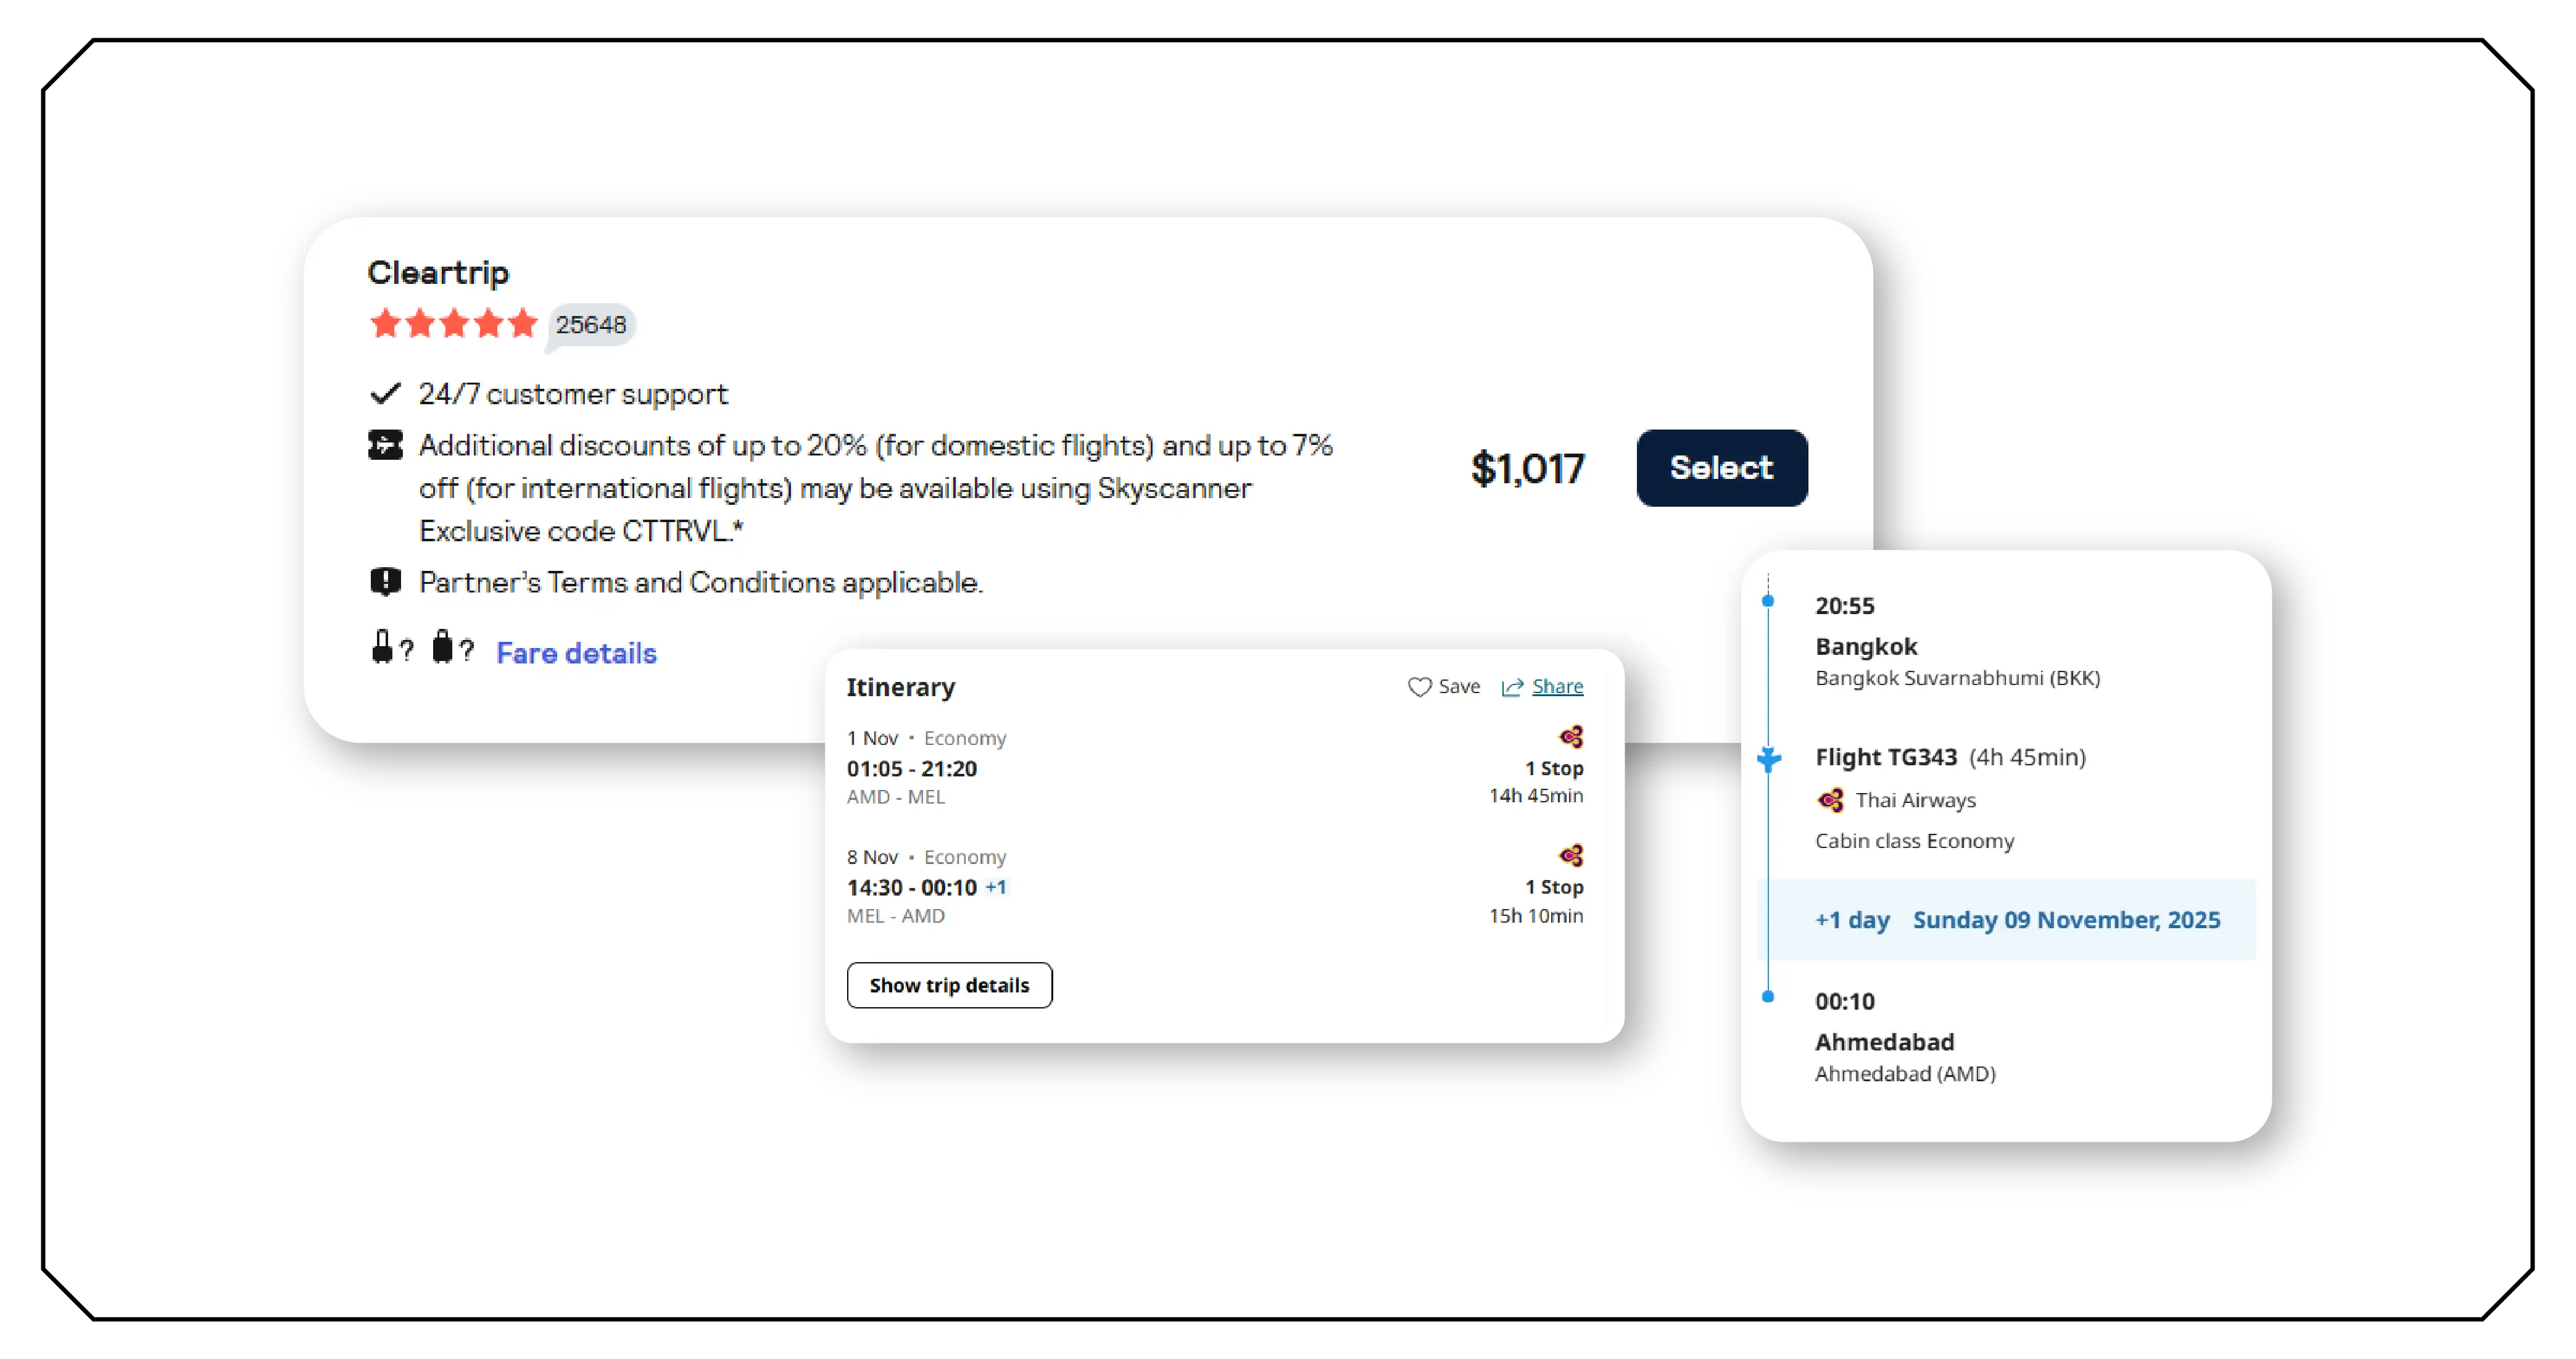The height and width of the screenshot is (1359, 2576).
Task: Open the Fare details link
Action: pyautogui.click(x=576, y=653)
